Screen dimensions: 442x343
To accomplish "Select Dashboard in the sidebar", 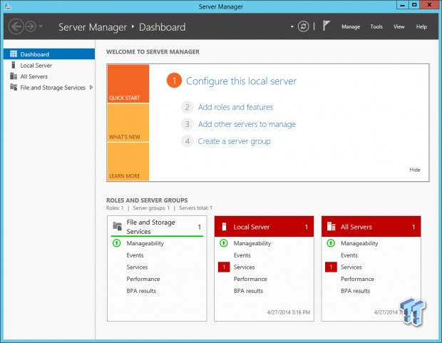I will coord(49,54).
